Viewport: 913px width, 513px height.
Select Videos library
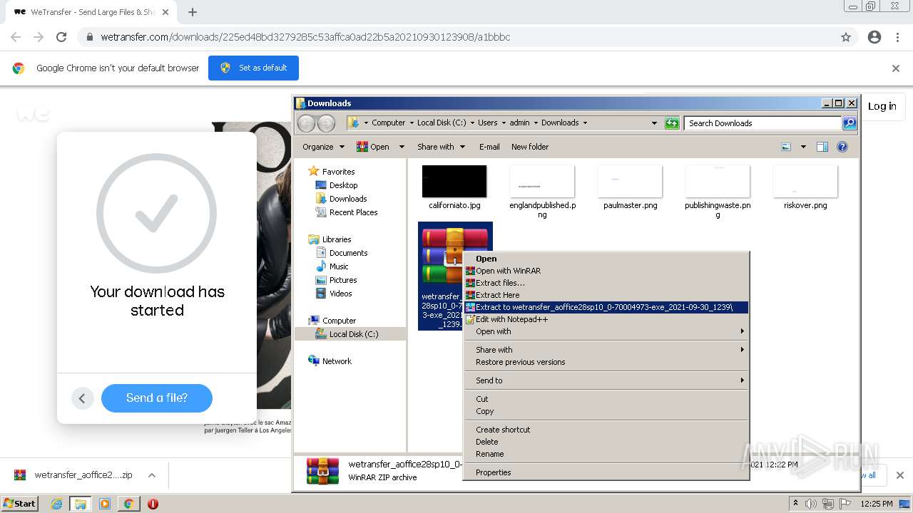tap(340, 294)
